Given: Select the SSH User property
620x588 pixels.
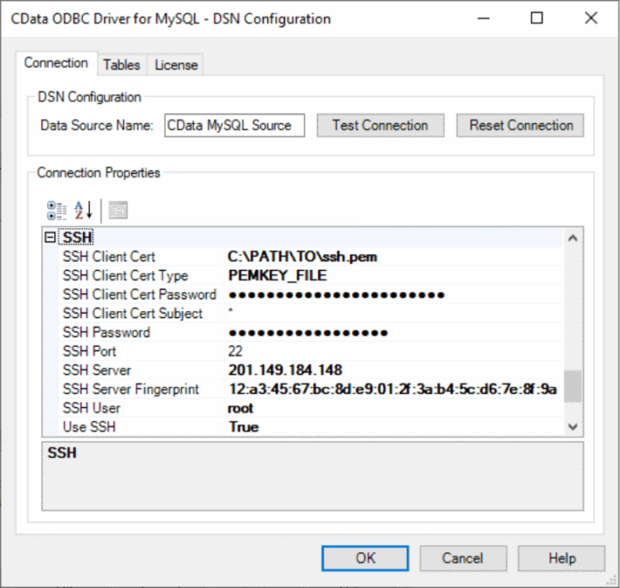Looking at the screenshot, I should (92, 408).
